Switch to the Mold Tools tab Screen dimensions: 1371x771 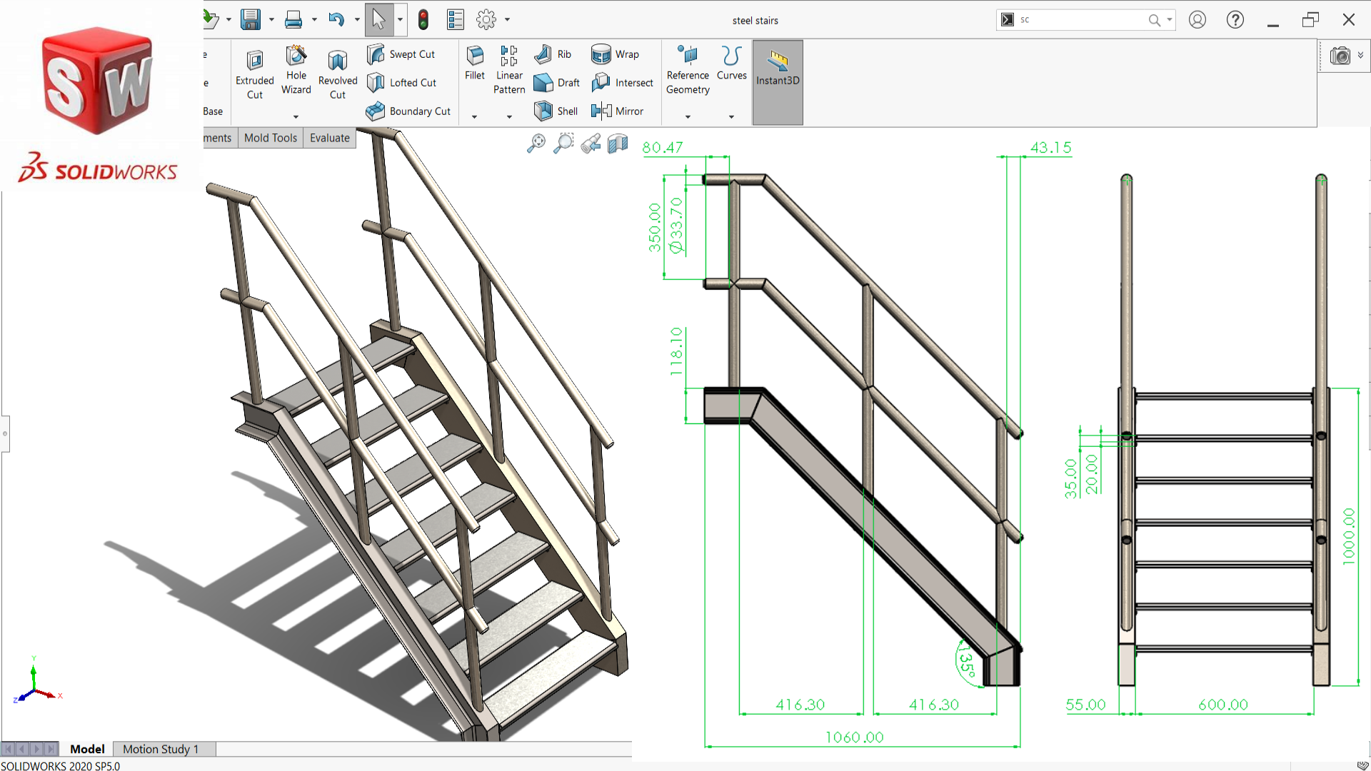270,138
